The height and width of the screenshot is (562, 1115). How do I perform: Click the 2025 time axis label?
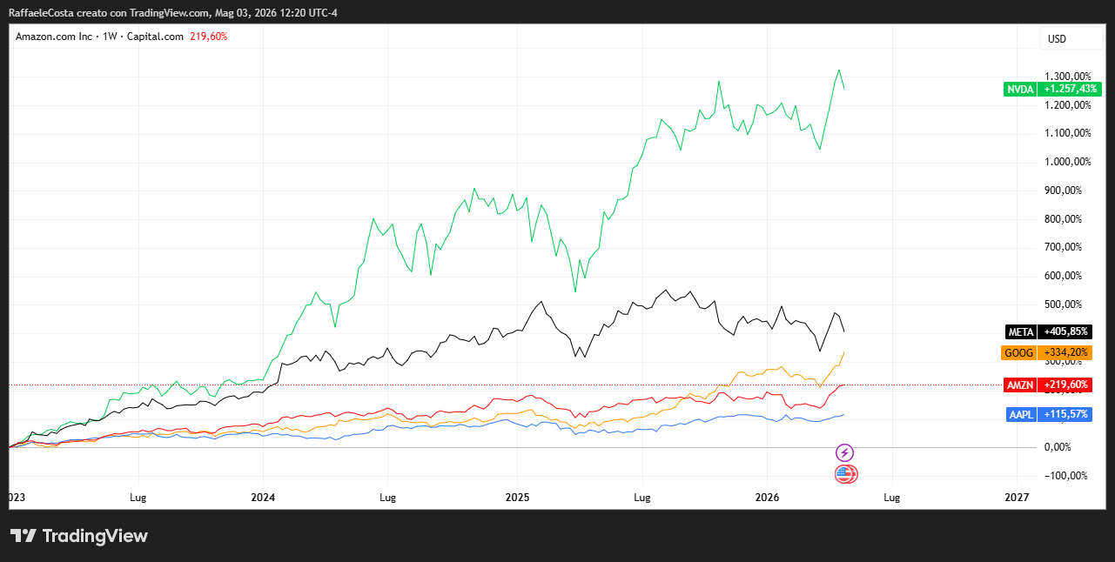click(517, 498)
